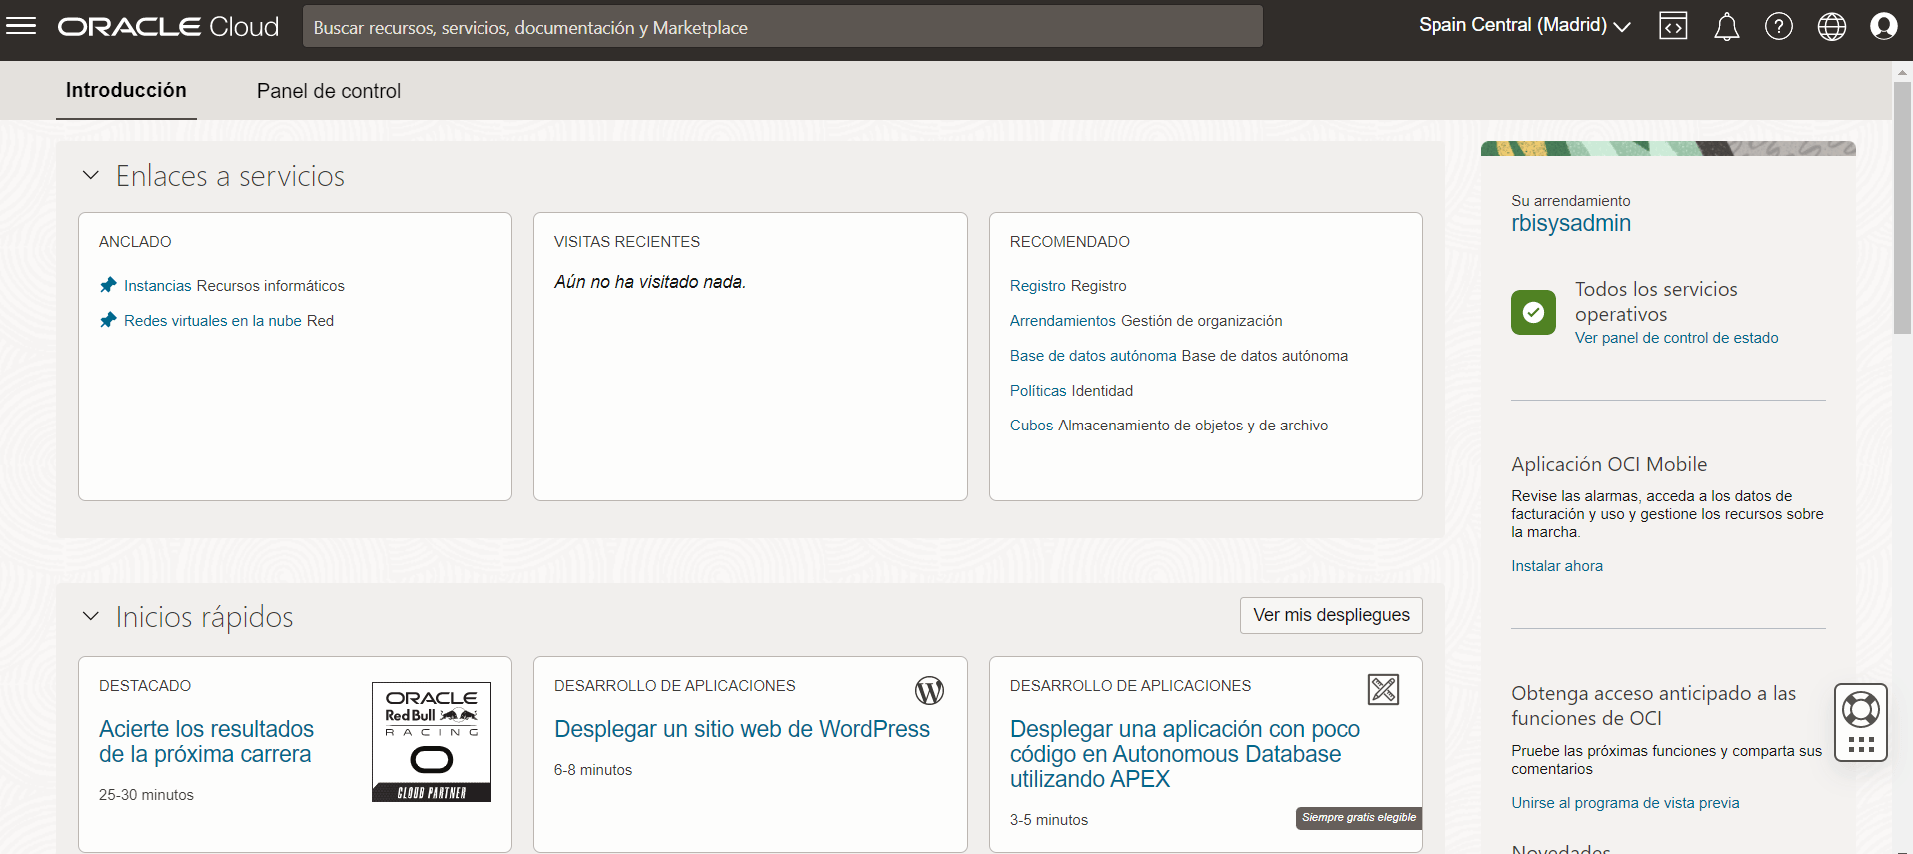
Task: Click the search resources input field
Action: point(782,27)
